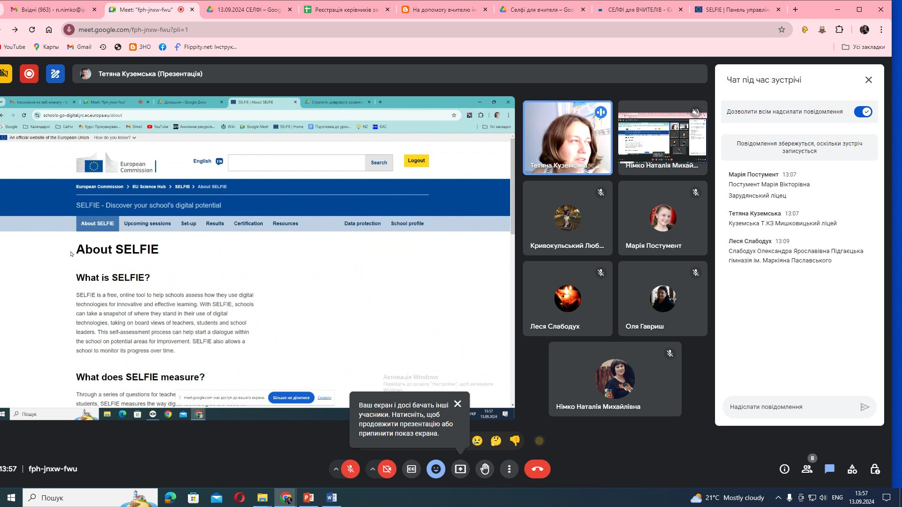The image size is (902, 507).
Task: Click the present screen button
Action: (460, 469)
